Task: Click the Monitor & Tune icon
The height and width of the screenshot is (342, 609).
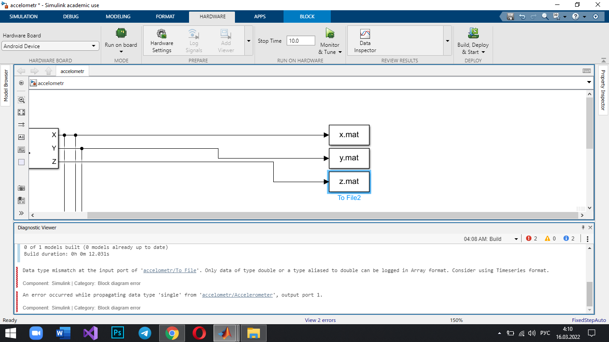Action: tap(330, 33)
